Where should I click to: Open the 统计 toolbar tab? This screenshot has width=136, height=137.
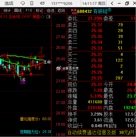(x=7, y=10)
